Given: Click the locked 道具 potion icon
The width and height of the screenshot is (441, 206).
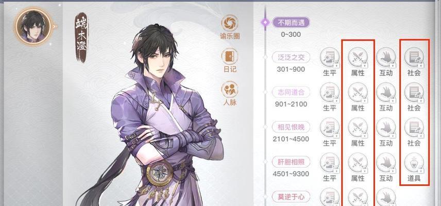Looking at the screenshot, I should click(x=414, y=162).
